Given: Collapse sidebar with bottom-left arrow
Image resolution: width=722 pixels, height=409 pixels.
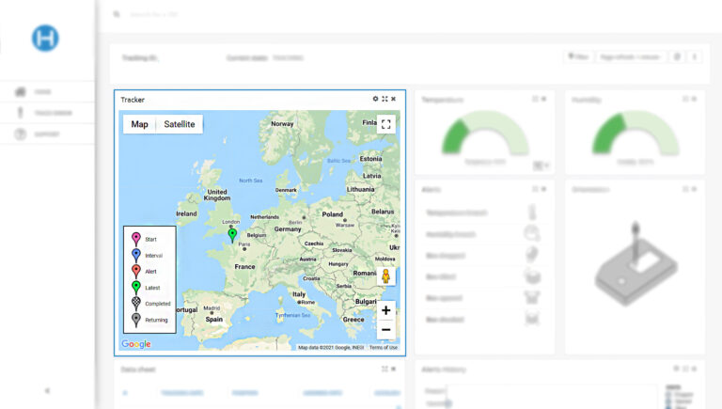Looking at the screenshot, I should (x=47, y=390).
